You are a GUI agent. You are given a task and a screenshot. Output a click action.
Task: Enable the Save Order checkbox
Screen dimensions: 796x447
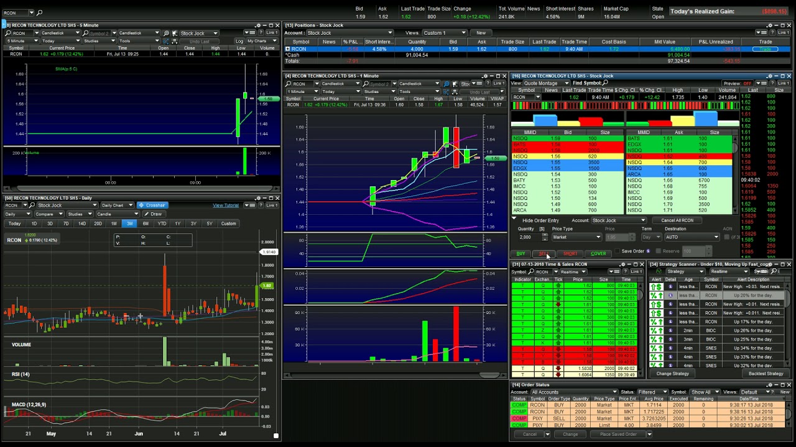click(618, 251)
